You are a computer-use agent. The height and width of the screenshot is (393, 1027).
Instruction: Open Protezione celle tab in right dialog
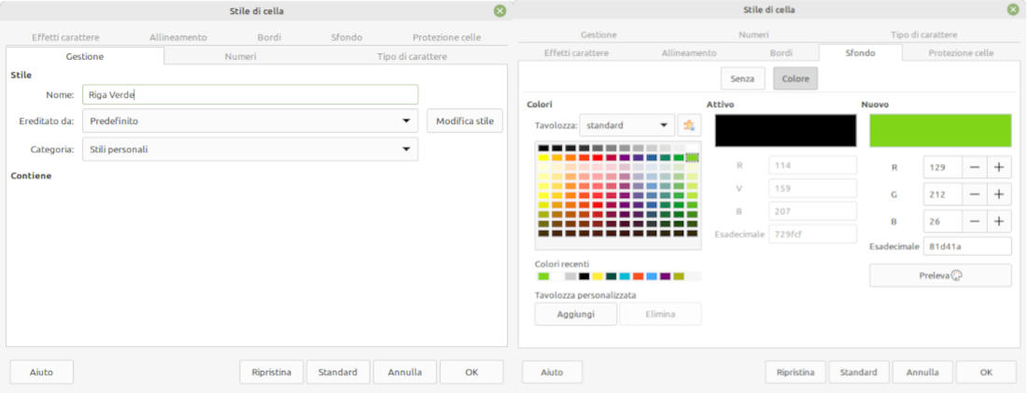pos(961,53)
